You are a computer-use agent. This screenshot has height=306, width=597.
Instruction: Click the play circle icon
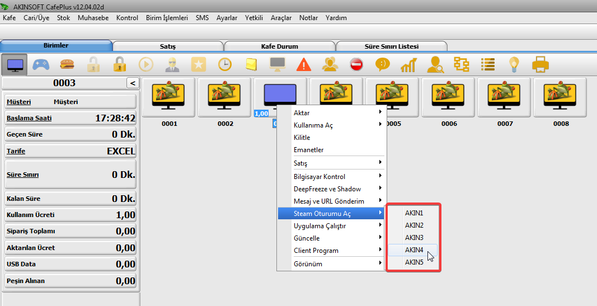[146, 65]
